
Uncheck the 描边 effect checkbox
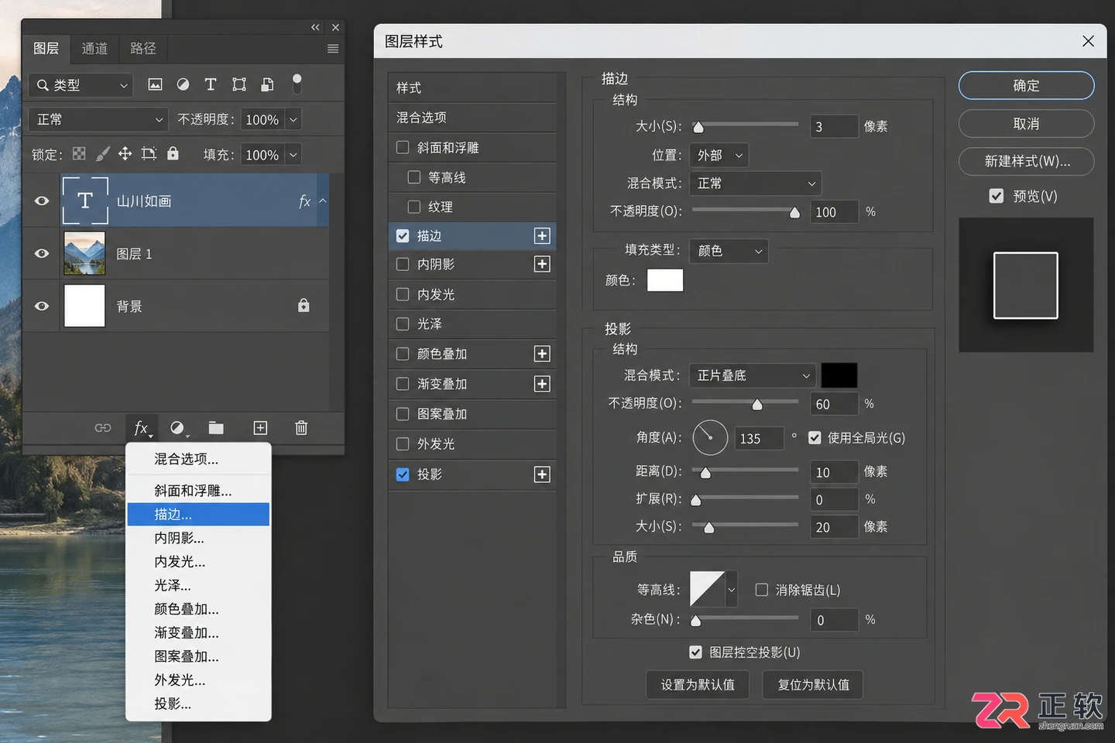click(403, 235)
